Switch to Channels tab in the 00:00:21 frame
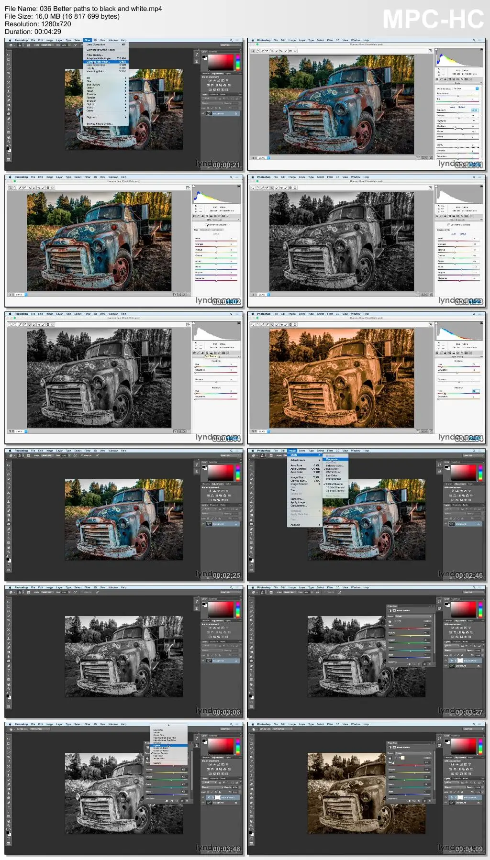The image size is (490, 860). pyautogui.click(x=214, y=95)
